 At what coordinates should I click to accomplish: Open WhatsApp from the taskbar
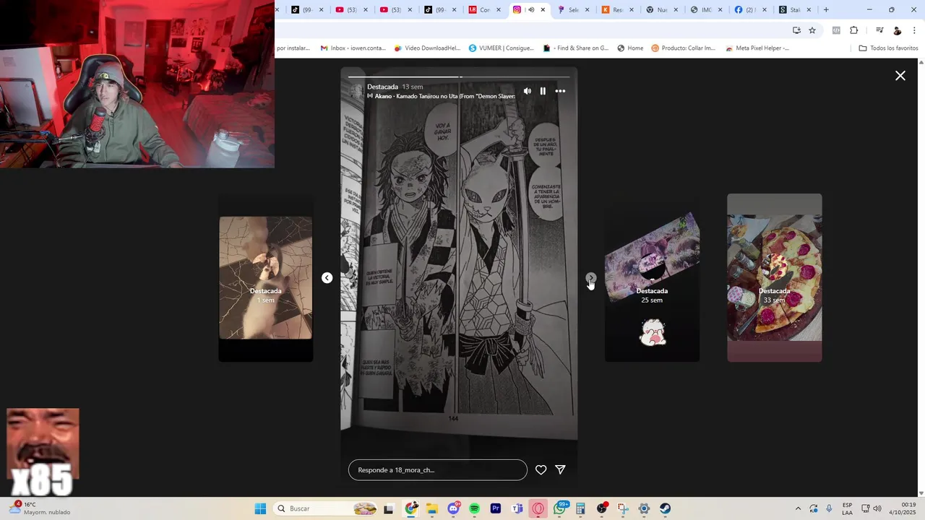coord(560,508)
